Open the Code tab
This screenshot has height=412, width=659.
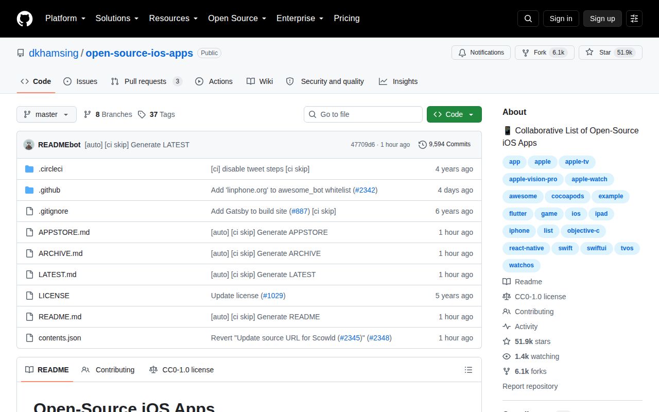[x=36, y=81]
